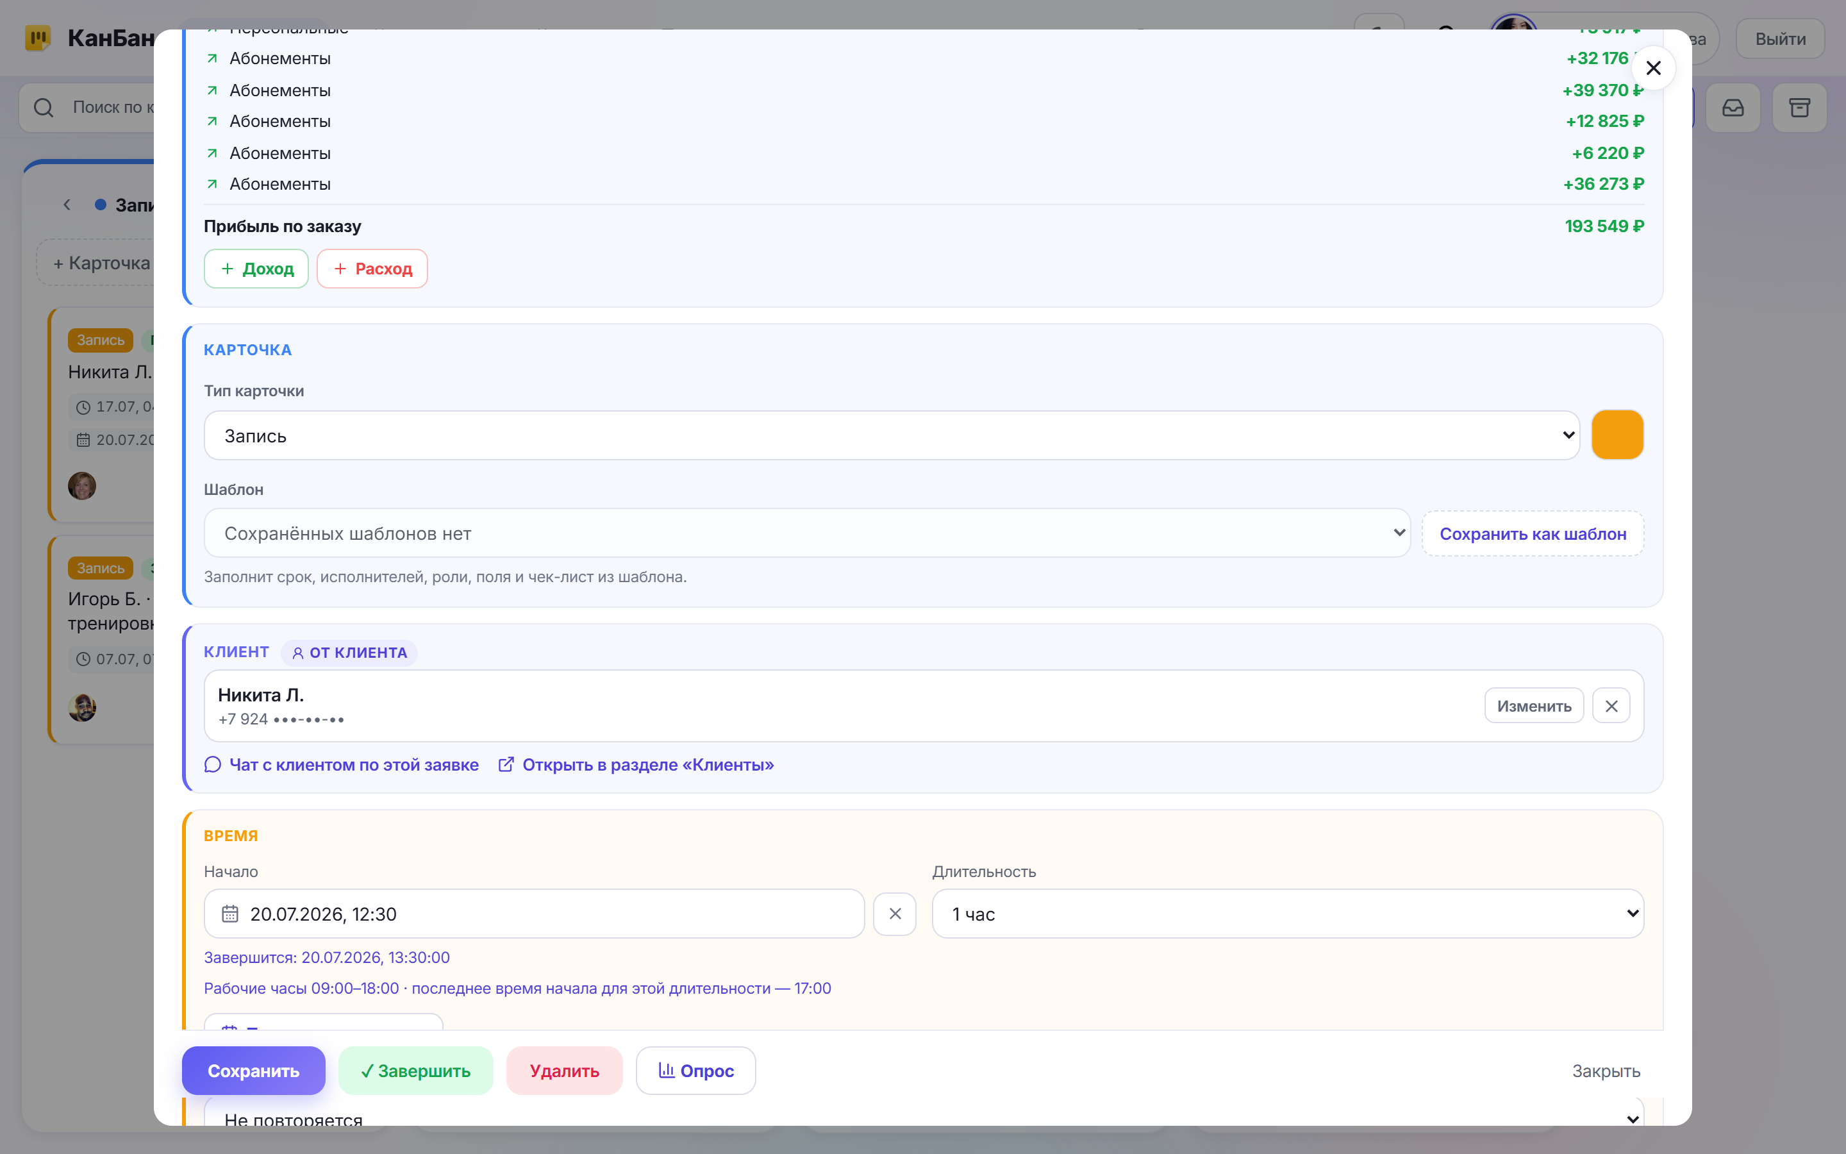The width and height of the screenshot is (1846, 1154).
Task: Add an expense with the Расход button
Action: (x=372, y=269)
